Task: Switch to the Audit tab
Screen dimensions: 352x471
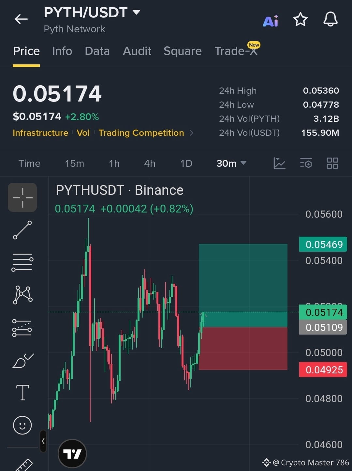Action: point(137,51)
